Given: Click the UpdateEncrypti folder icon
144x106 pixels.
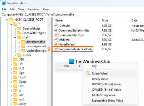Looking at the screenshot, I should (x=23, y=51).
